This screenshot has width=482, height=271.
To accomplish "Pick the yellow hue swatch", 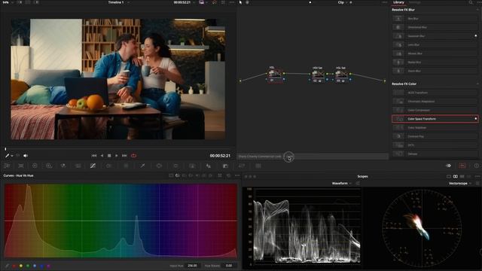I will (21, 266).
